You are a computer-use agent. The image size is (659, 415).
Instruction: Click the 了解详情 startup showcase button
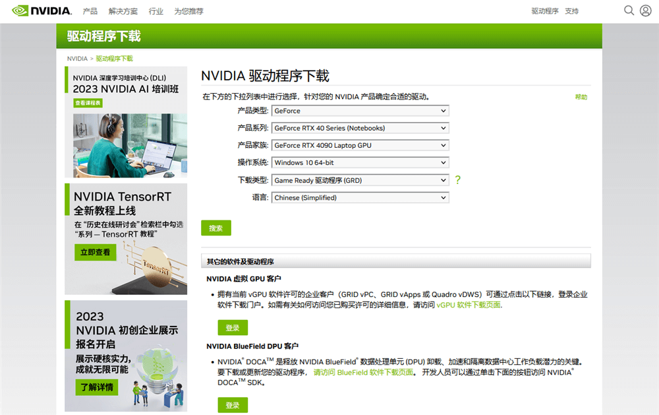[96, 387]
